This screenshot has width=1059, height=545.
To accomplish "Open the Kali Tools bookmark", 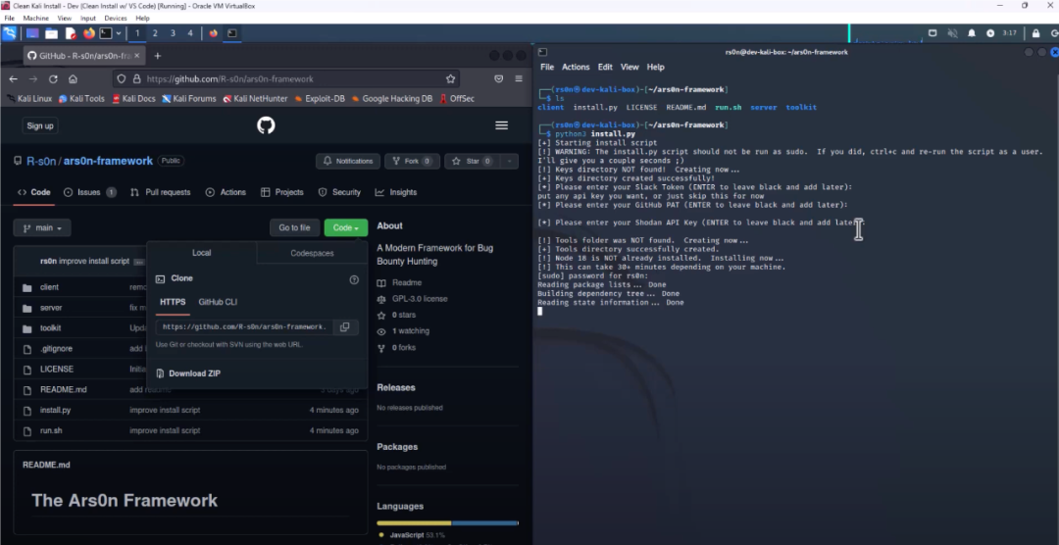I will [x=81, y=99].
